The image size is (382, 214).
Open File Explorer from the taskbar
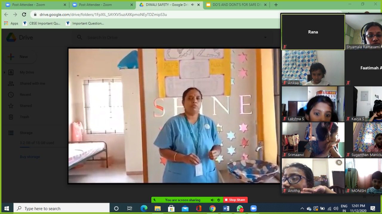pos(158,208)
